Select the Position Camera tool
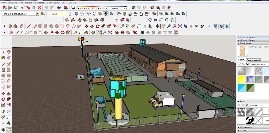 pyautogui.click(x=191, y=26)
